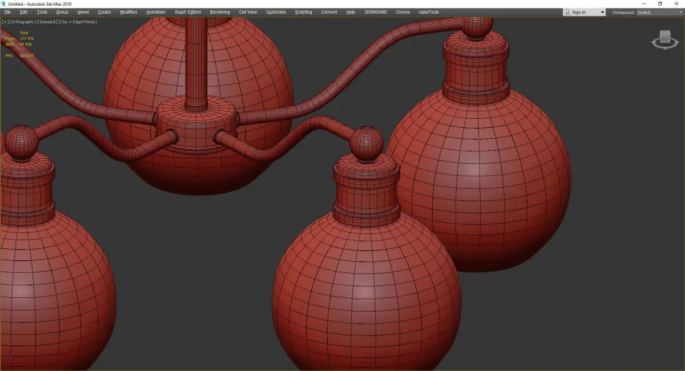The image size is (685, 371).
Task: Open the Edit menu
Action: 23,12
